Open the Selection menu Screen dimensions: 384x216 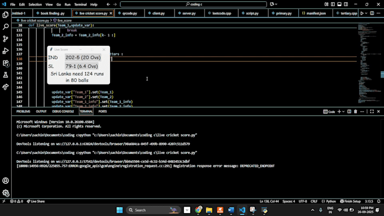35,5
